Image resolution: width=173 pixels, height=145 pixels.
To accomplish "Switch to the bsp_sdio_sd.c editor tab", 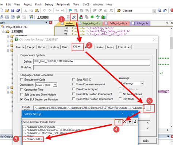I will click(90, 23).
